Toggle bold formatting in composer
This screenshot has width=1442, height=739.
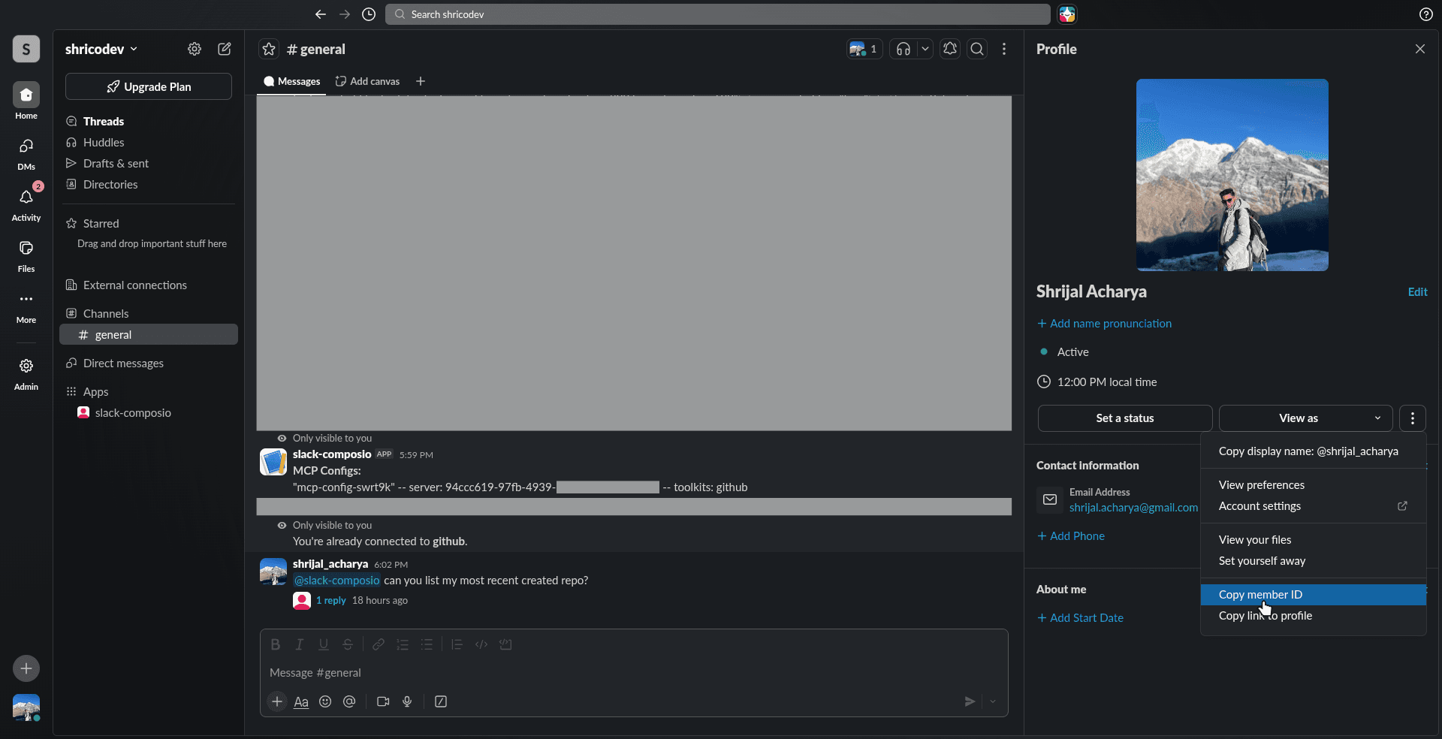pyautogui.click(x=276, y=644)
